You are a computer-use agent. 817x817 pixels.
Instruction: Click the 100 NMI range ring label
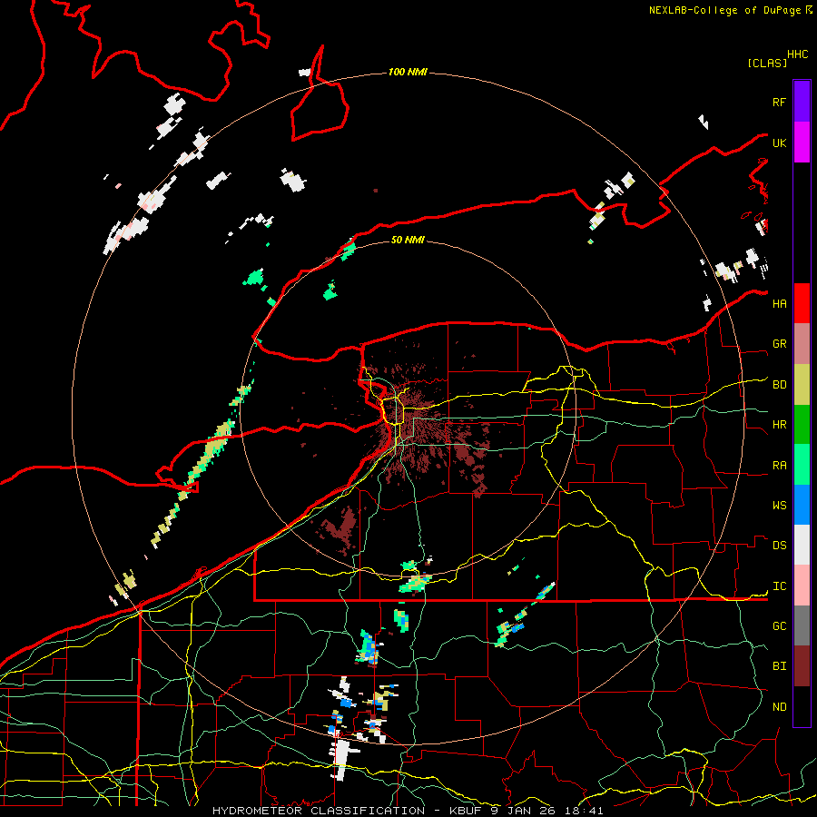408,72
